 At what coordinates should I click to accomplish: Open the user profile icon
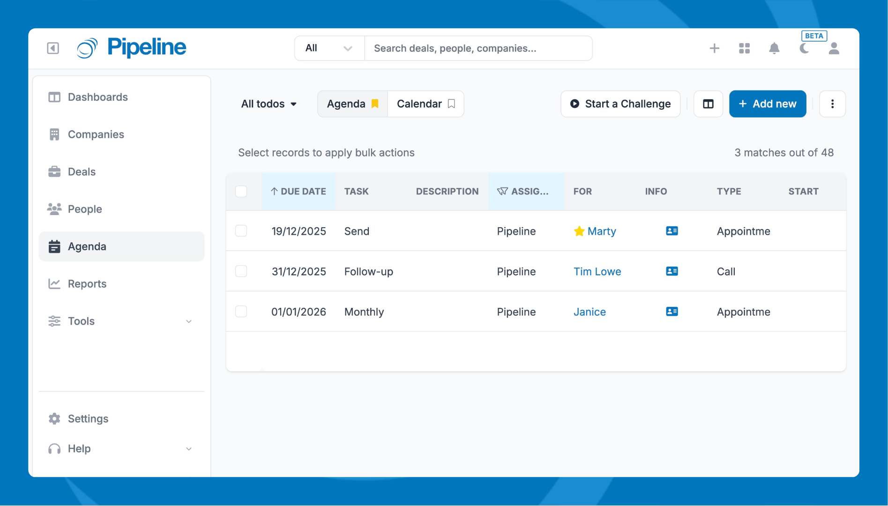tap(834, 48)
